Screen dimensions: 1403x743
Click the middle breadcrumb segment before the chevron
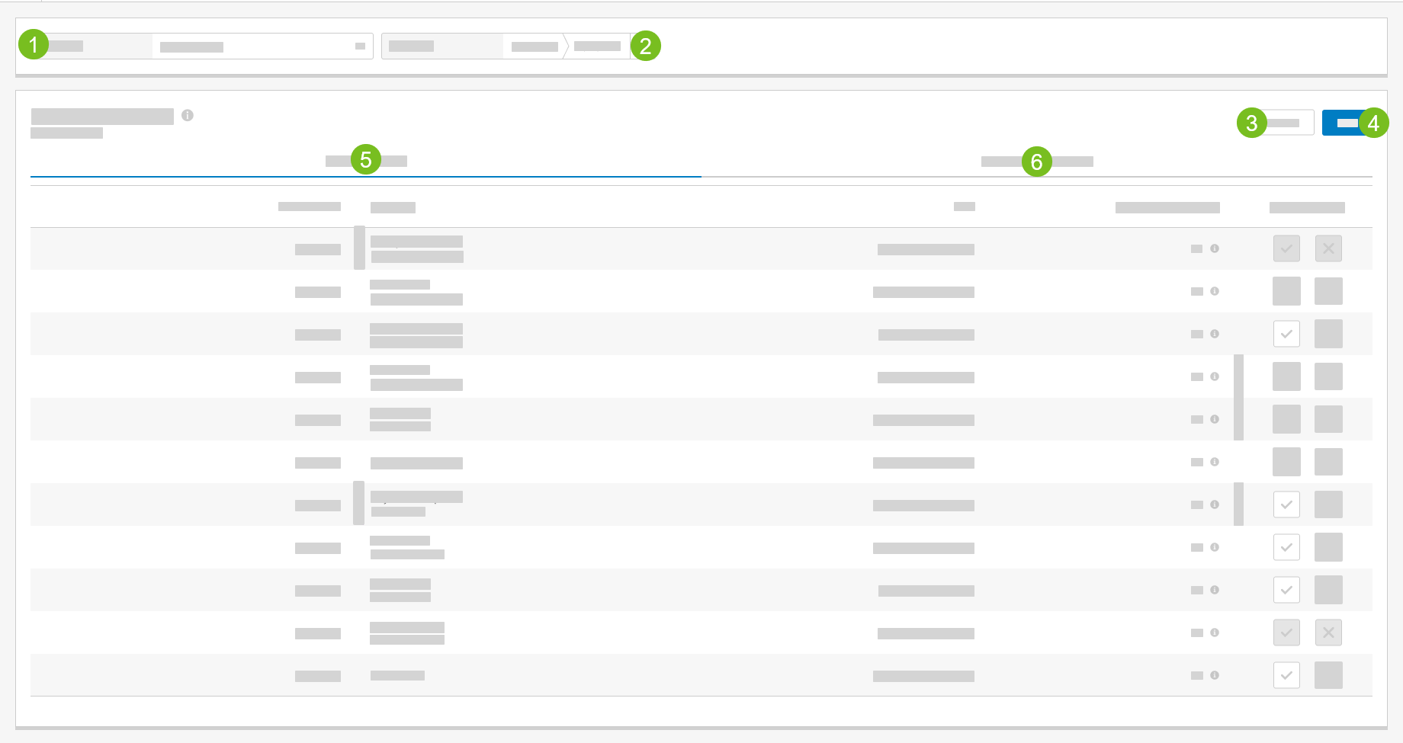(x=535, y=46)
